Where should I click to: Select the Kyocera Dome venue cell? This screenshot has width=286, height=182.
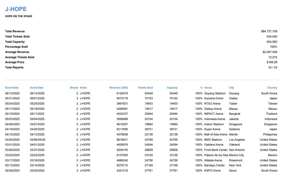click(x=213, y=98)
